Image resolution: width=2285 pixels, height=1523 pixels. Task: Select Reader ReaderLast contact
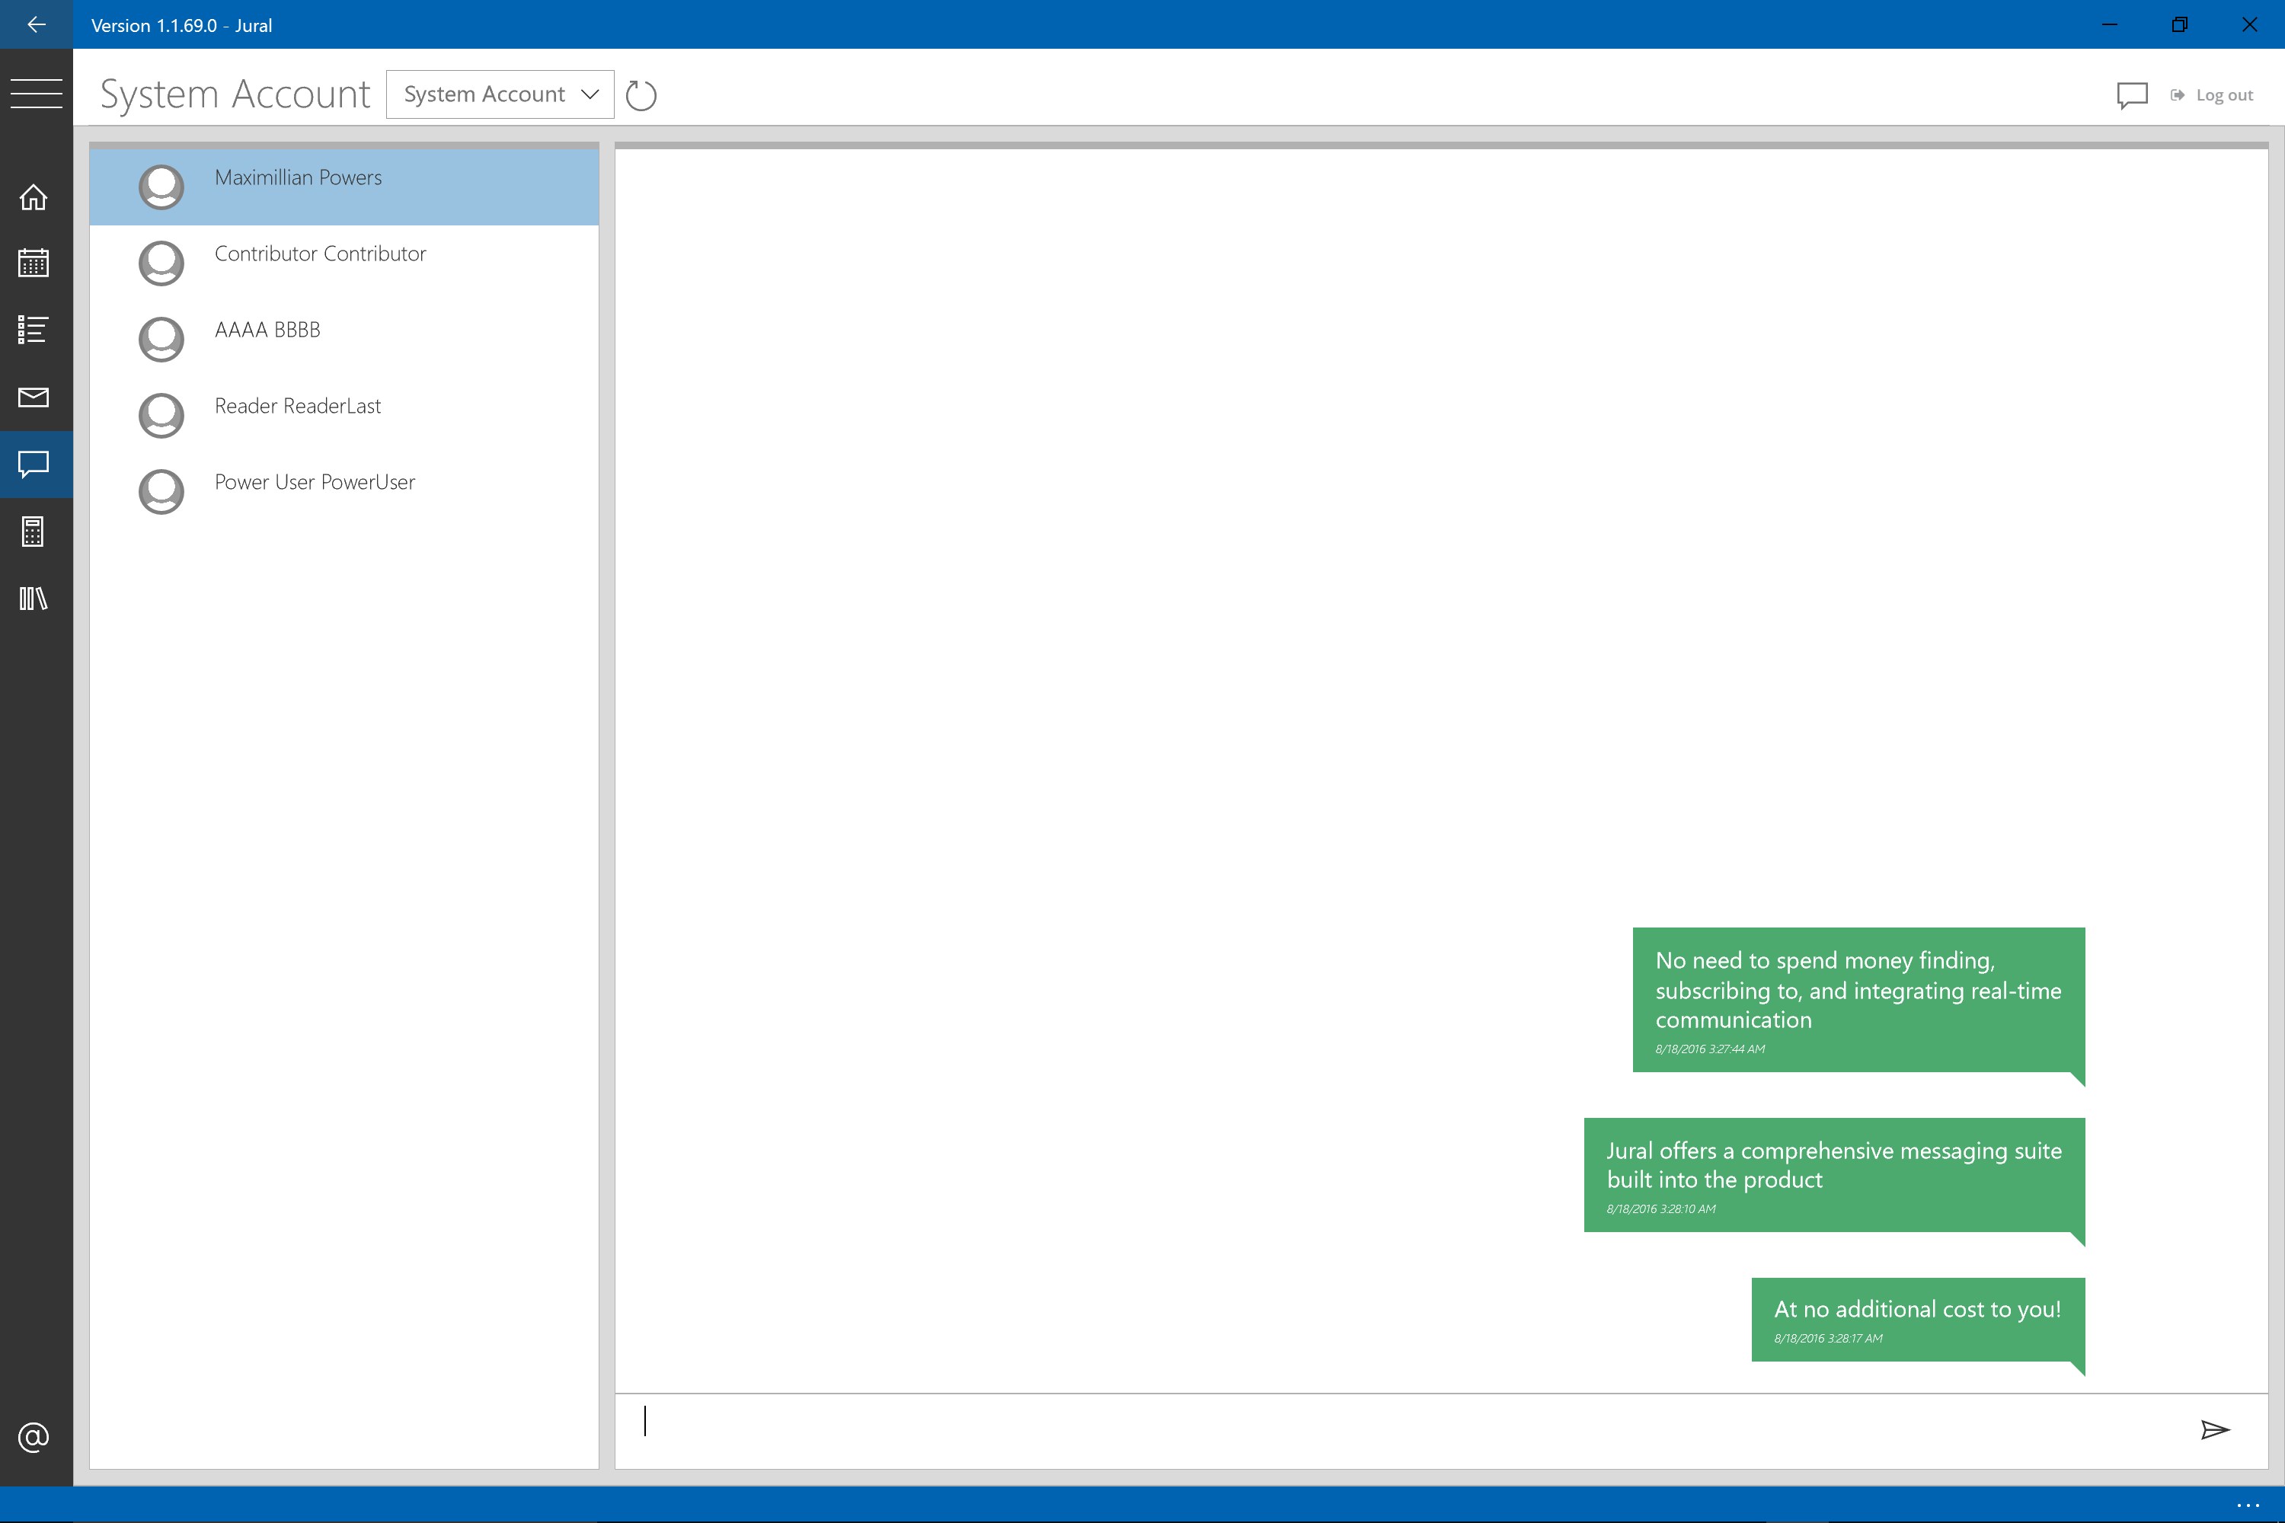click(297, 406)
